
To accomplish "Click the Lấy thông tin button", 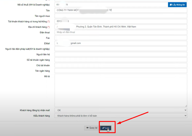I will tap(177, 5).
